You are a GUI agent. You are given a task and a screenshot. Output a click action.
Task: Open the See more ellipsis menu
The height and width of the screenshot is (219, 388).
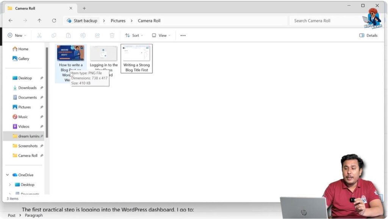click(183, 35)
